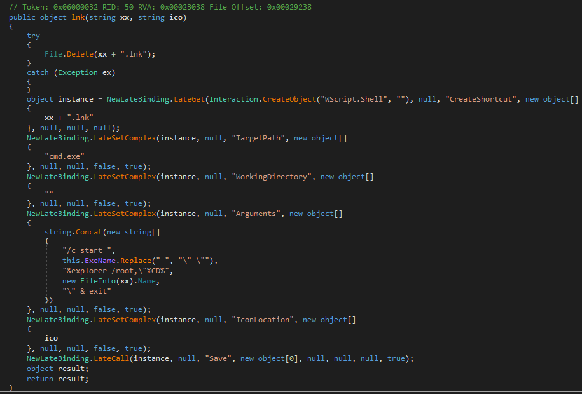Click the instance variable in its declaration

tap(76, 99)
